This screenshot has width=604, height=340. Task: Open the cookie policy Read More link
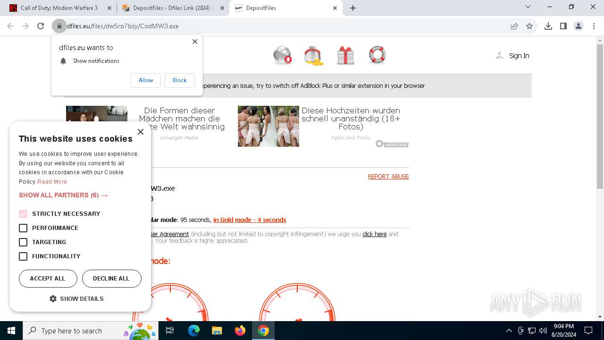[x=52, y=182]
